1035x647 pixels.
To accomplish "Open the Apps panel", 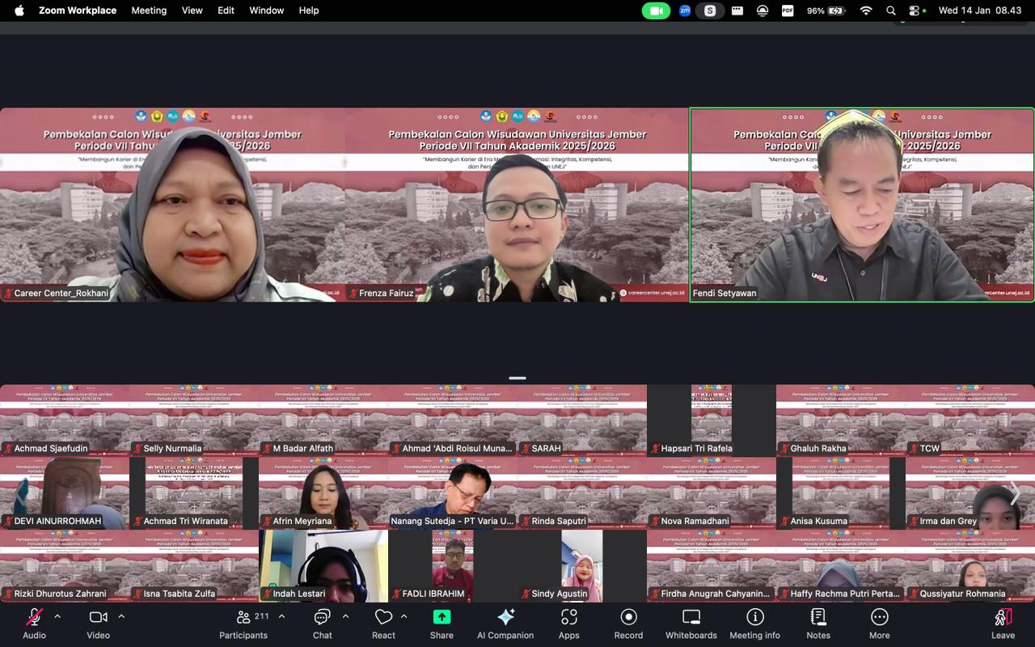I will pos(568,623).
